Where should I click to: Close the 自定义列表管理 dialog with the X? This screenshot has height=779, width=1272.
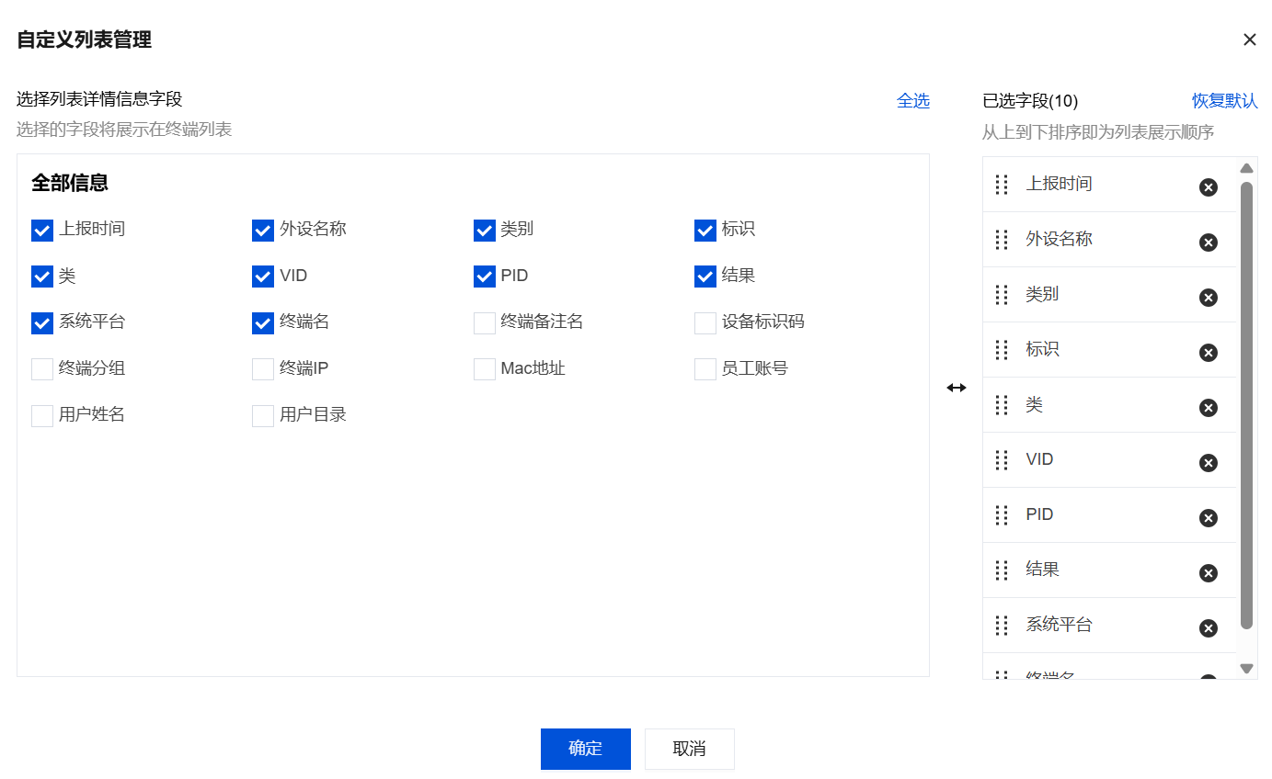[x=1250, y=40]
